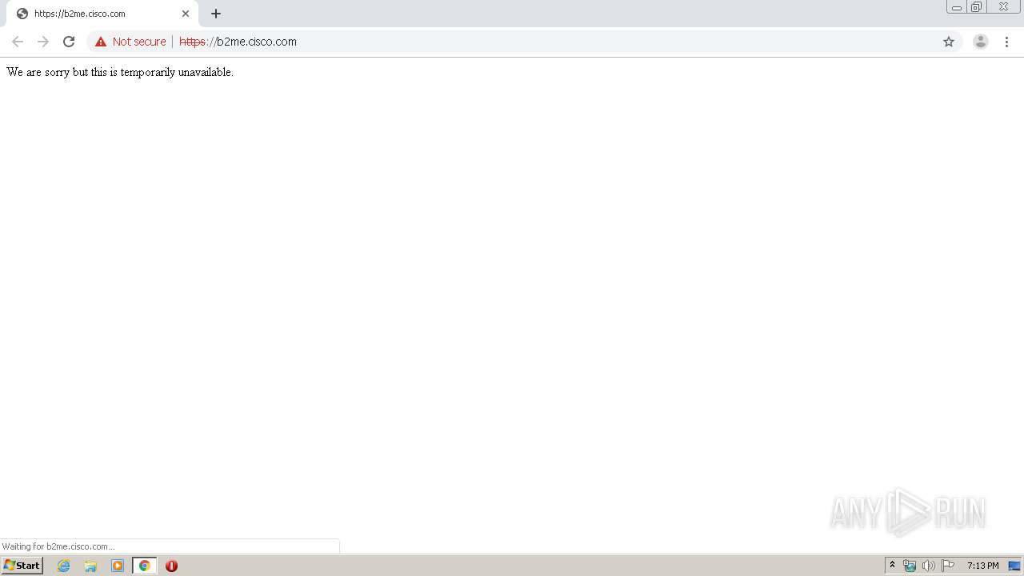1024x576 pixels.
Task: Click the Waiting for b2me.cisco.com status text
Action: pyautogui.click(x=58, y=546)
